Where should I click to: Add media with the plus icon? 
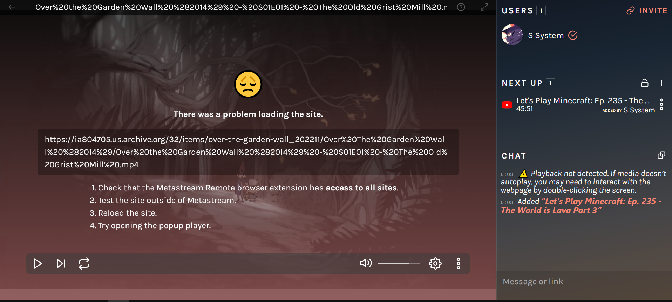pos(661,83)
